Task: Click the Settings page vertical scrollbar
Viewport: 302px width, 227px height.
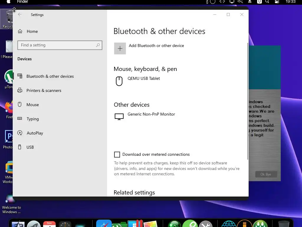Action: coord(247,101)
